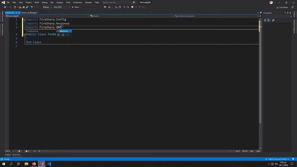297x167 pixels.
Task: Close the Properties panel
Action: (291, 13)
